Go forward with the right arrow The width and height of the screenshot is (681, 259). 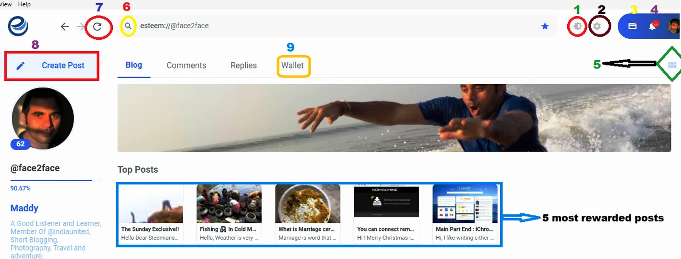coord(81,27)
